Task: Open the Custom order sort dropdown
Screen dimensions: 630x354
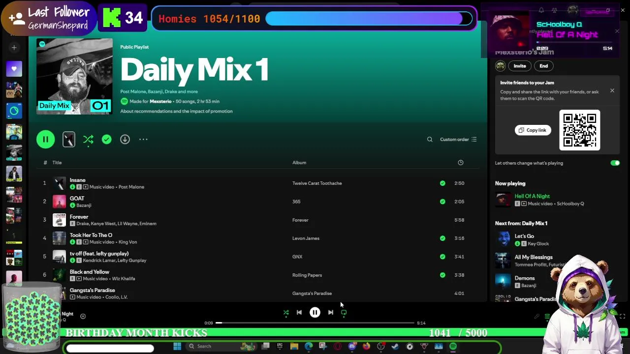Action: tap(458, 140)
